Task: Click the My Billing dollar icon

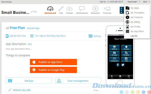Action: 127,22
